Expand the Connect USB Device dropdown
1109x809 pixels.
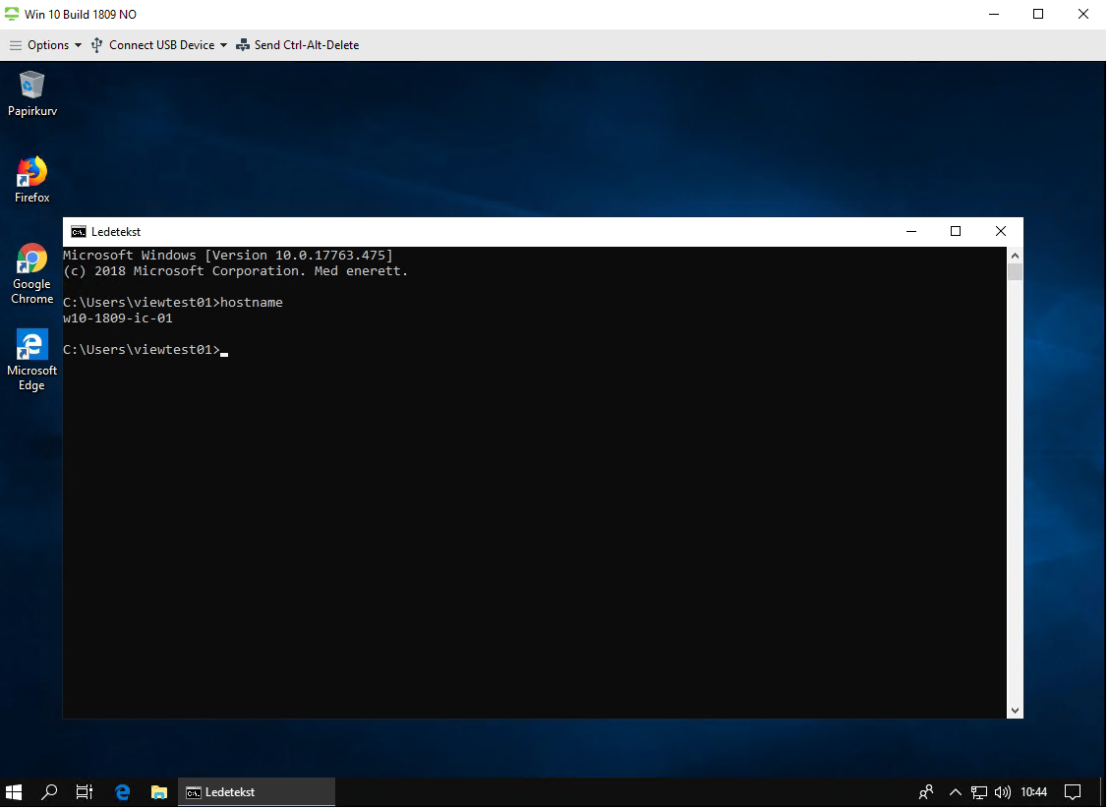(x=158, y=45)
